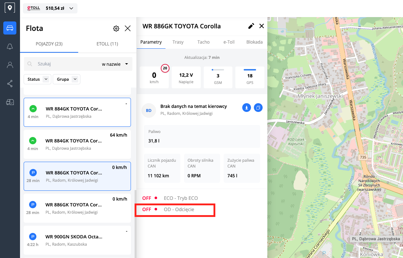403x258 pixels.
Task: Open notifications bell in sidebar
Action: tap(10, 47)
